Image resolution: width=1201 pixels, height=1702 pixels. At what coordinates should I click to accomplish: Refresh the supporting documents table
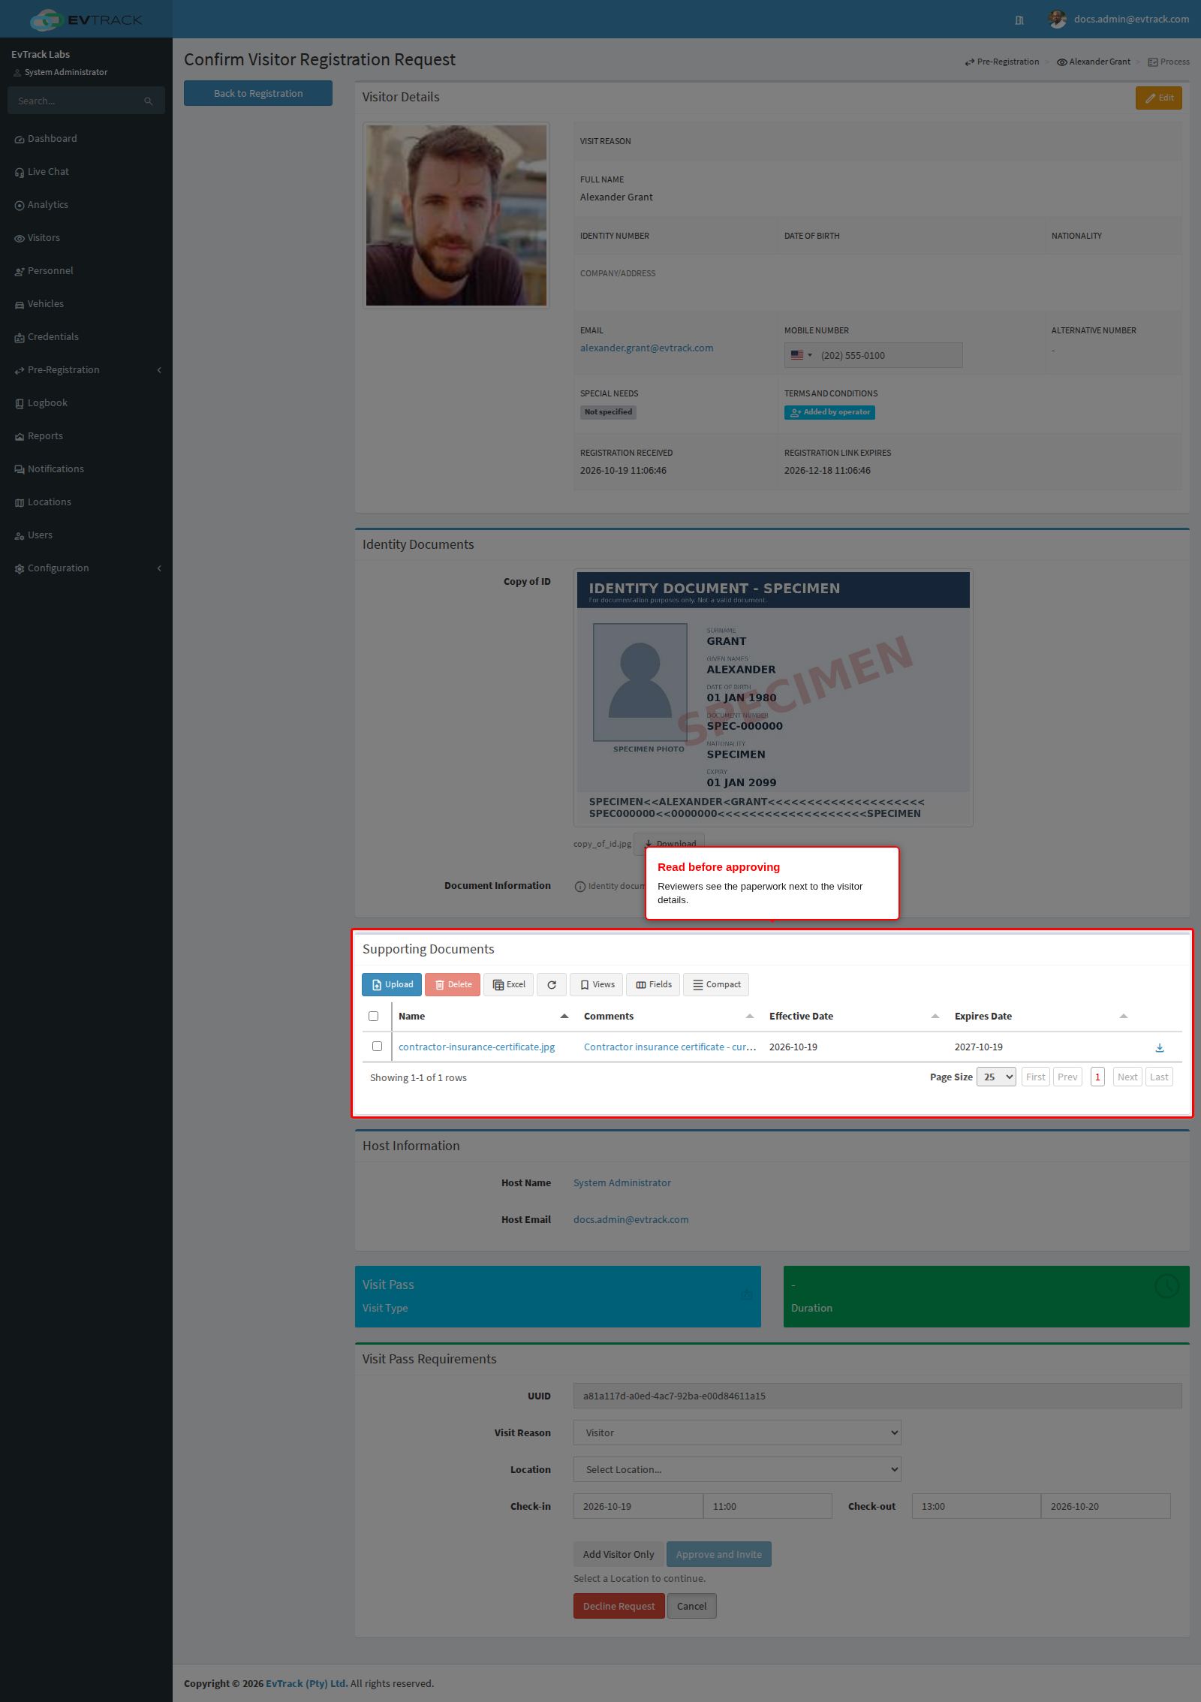pos(552,985)
